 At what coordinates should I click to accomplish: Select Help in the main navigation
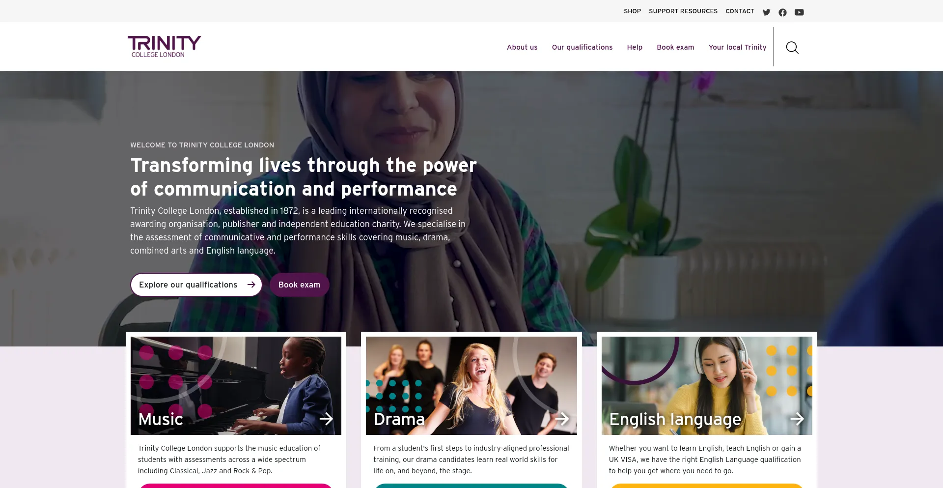(x=635, y=47)
